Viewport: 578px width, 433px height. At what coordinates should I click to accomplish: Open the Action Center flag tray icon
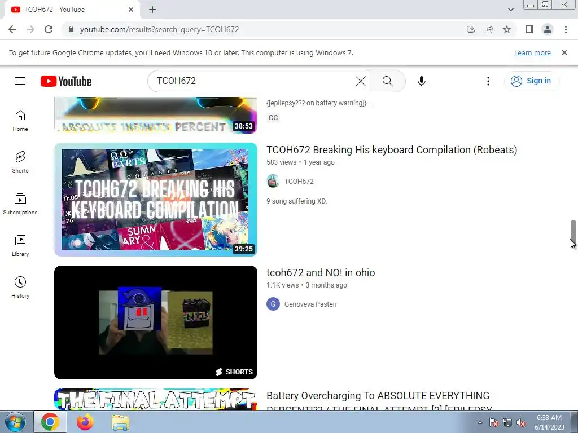[493, 423]
